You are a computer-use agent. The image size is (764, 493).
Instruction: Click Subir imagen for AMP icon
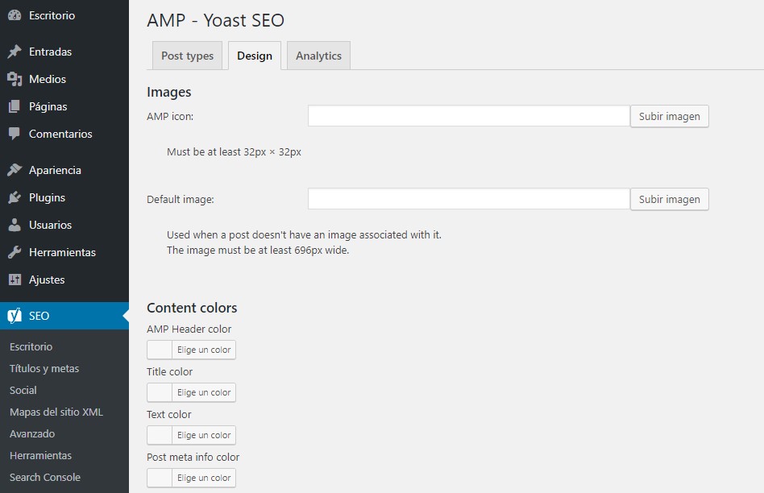[x=669, y=116]
